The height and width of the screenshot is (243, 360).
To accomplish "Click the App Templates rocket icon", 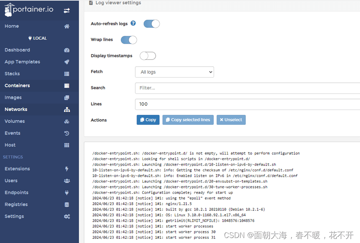I will tap(67, 62).
